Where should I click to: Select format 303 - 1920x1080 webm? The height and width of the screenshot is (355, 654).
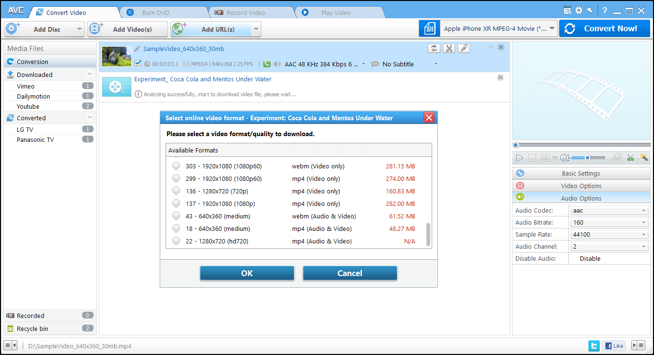click(x=176, y=166)
